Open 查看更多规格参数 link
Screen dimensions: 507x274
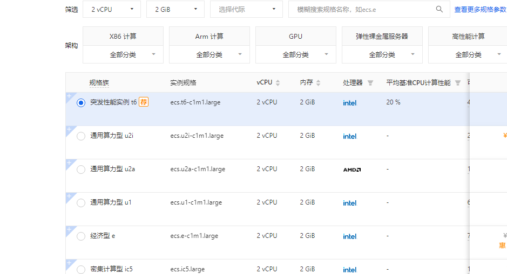point(480,10)
